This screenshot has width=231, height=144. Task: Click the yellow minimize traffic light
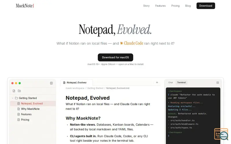[x=16, y=83]
